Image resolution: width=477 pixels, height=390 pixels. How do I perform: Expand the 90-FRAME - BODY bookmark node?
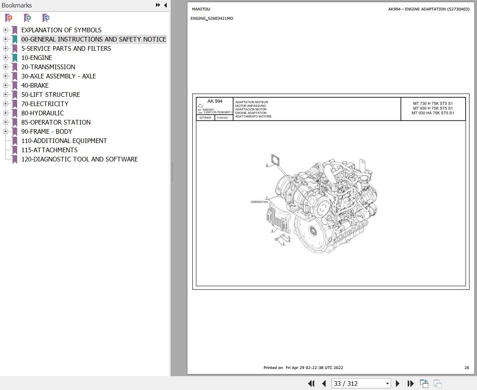pyautogui.click(x=5, y=132)
